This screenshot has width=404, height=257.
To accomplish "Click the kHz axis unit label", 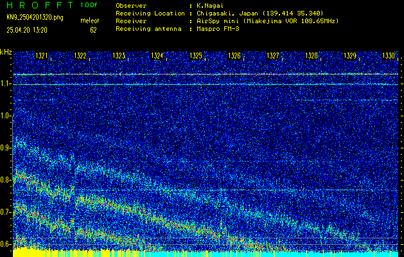I will [x=6, y=52].
